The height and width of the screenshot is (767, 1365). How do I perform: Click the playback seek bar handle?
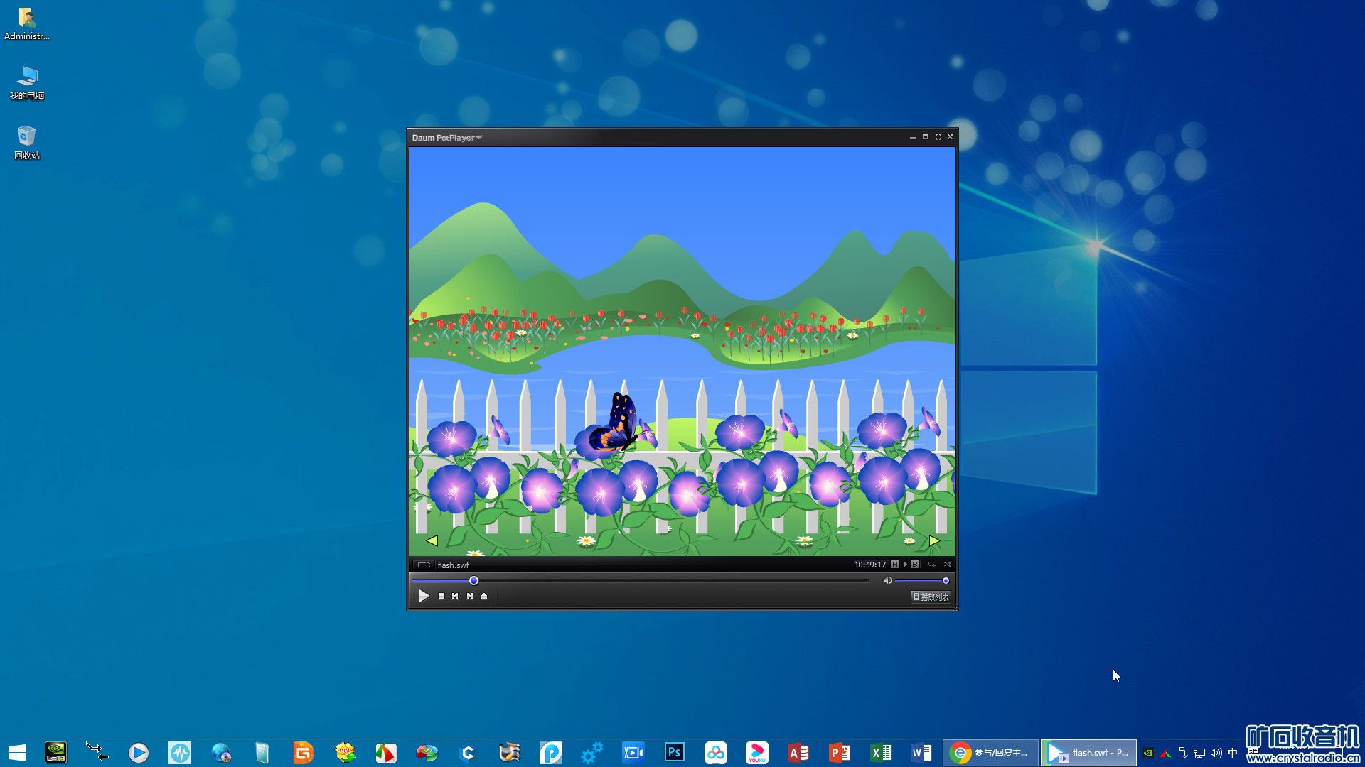473,580
